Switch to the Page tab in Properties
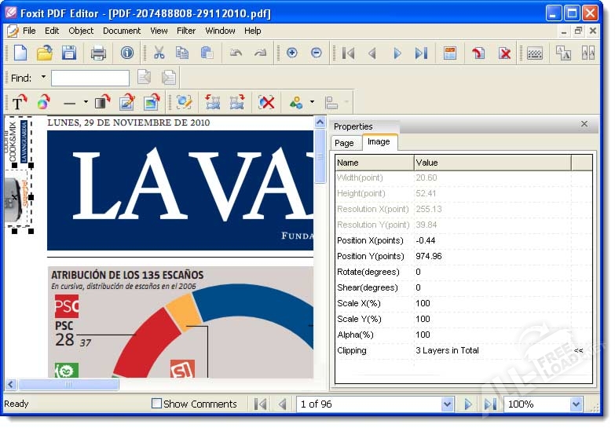Screen dimensions: 615x428 pyautogui.click(x=344, y=143)
